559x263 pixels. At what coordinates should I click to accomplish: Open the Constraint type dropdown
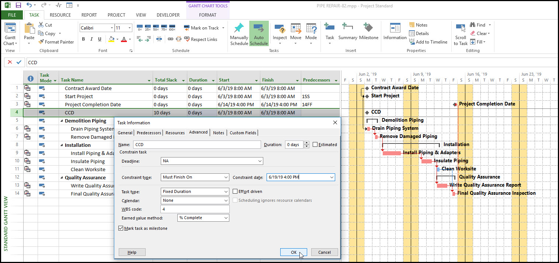[x=226, y=177]
